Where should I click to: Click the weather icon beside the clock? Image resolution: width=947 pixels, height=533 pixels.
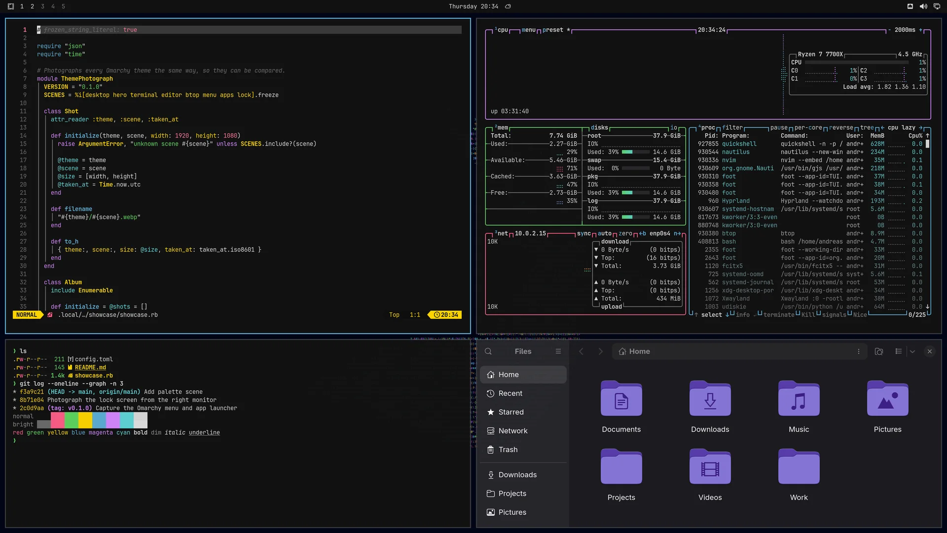(x=508, y=6)
